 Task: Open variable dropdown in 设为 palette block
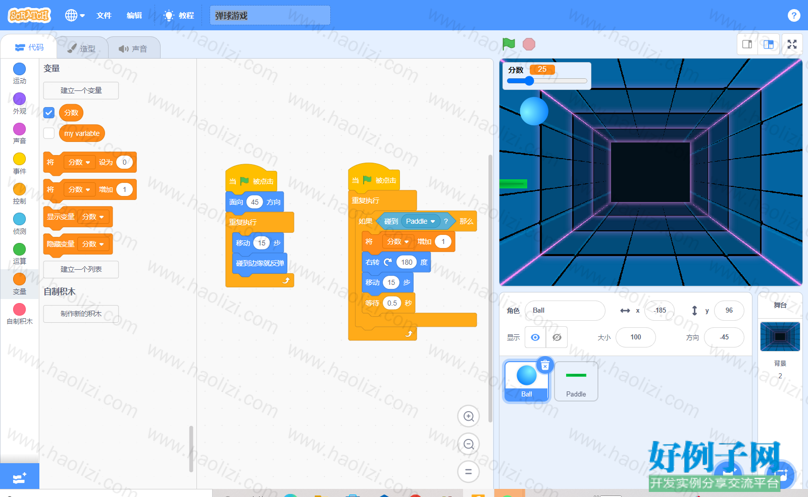click(79, 162)
